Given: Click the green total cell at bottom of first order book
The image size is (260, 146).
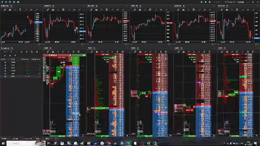Looking at the screenshot, I should [x=58, y=136].
